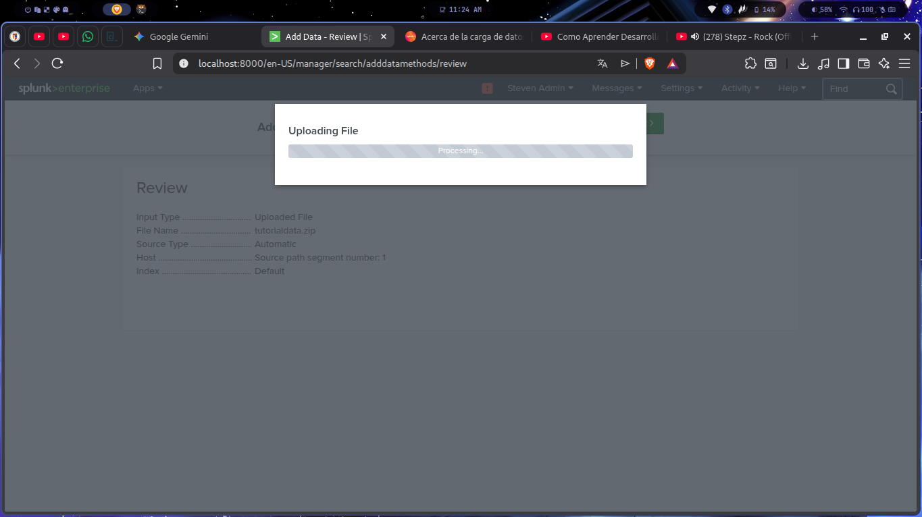Open the Brave Rewards triangle icon
The image size is (922, 517).
(x=672, y=63)
